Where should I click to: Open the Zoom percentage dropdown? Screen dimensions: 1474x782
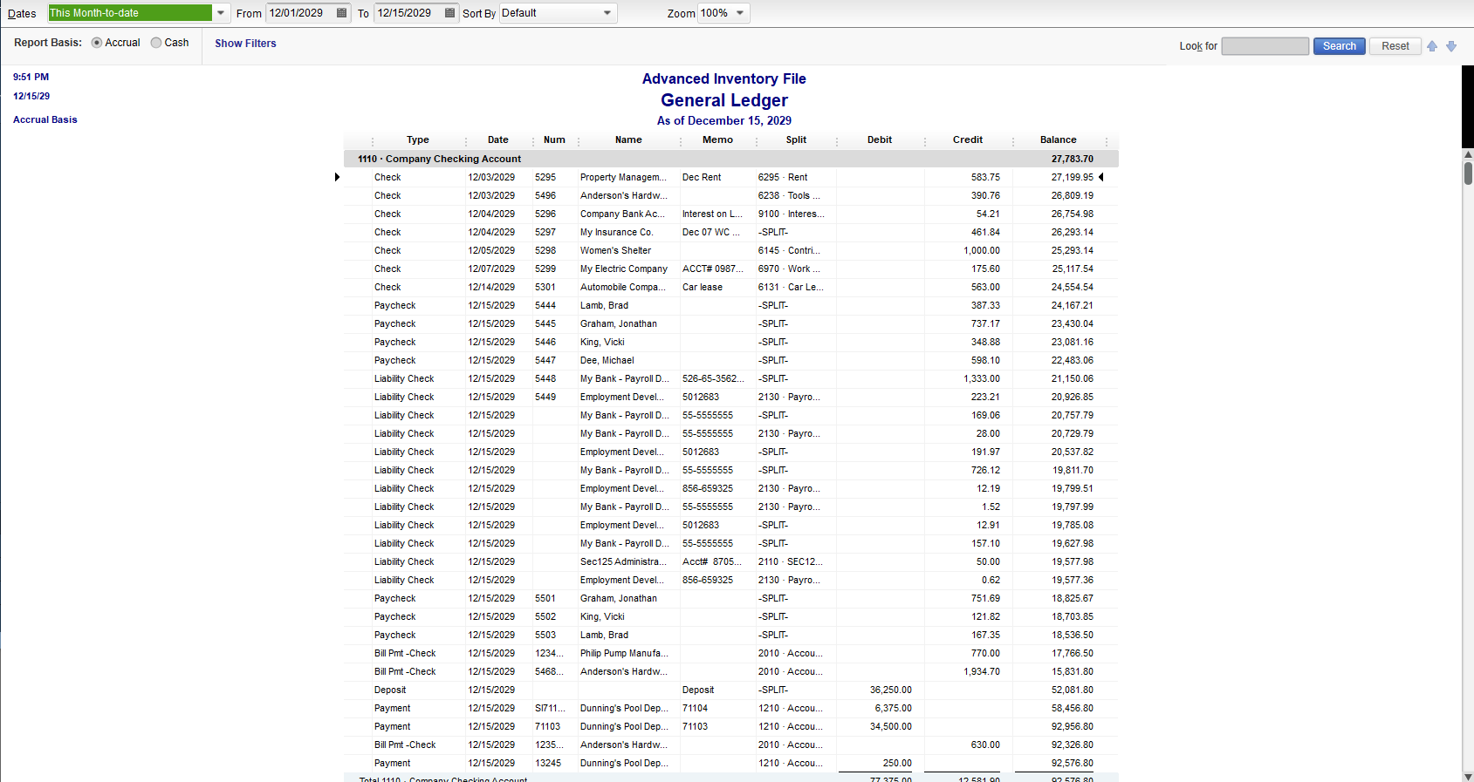[740, 13]
